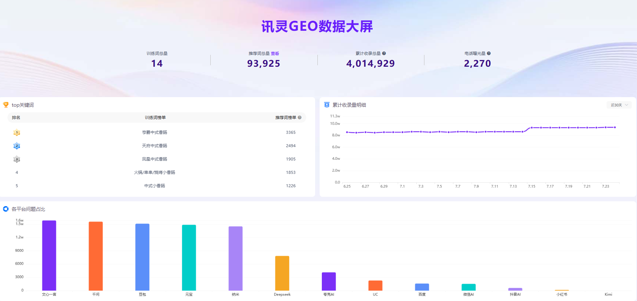Click the UC orange bar

375,285
